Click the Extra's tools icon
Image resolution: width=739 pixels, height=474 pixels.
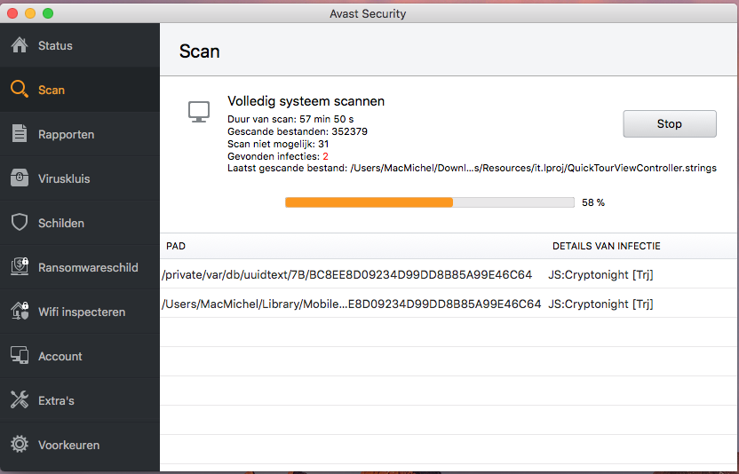20,400
